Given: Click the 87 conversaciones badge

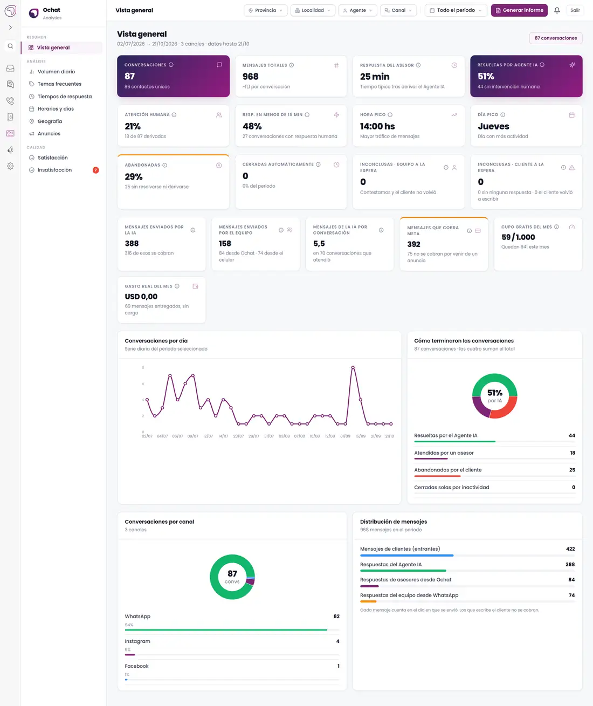Looking at the screenshot, I should [556, 38].
